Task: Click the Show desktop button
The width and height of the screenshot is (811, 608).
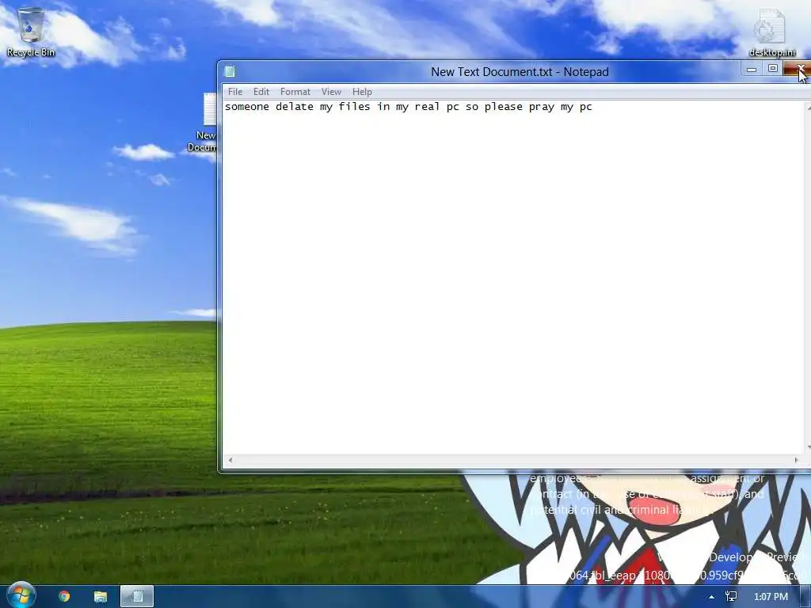Action: point(805,597)
